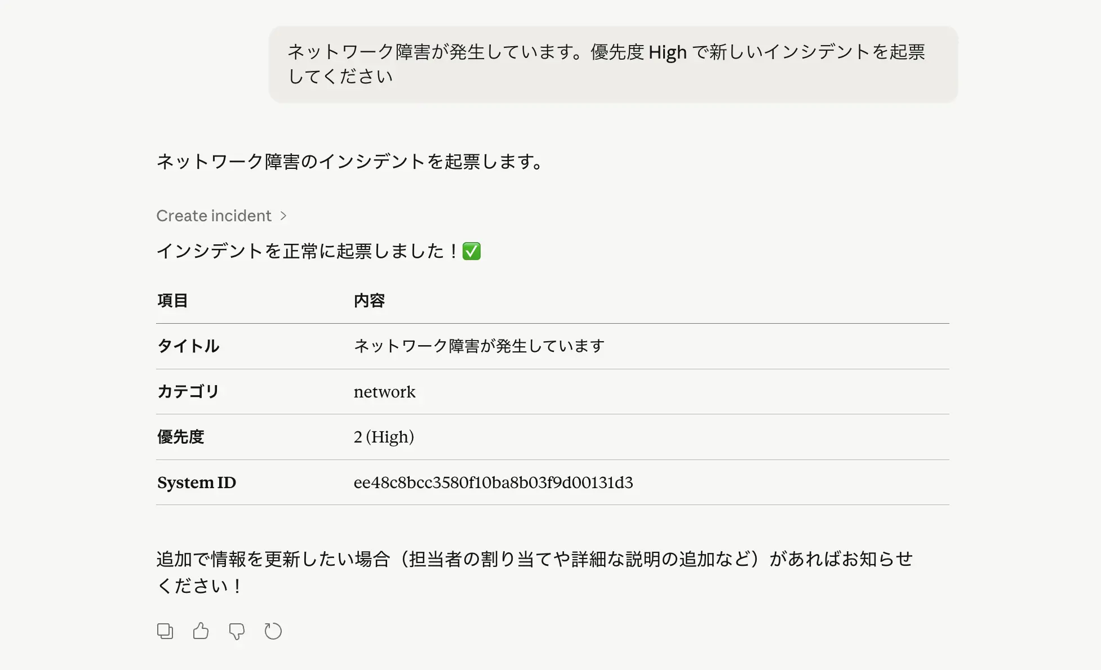The height and width of the screenshot is (670, 1101).
Task: Select the System ID row label
Action: 197,483
